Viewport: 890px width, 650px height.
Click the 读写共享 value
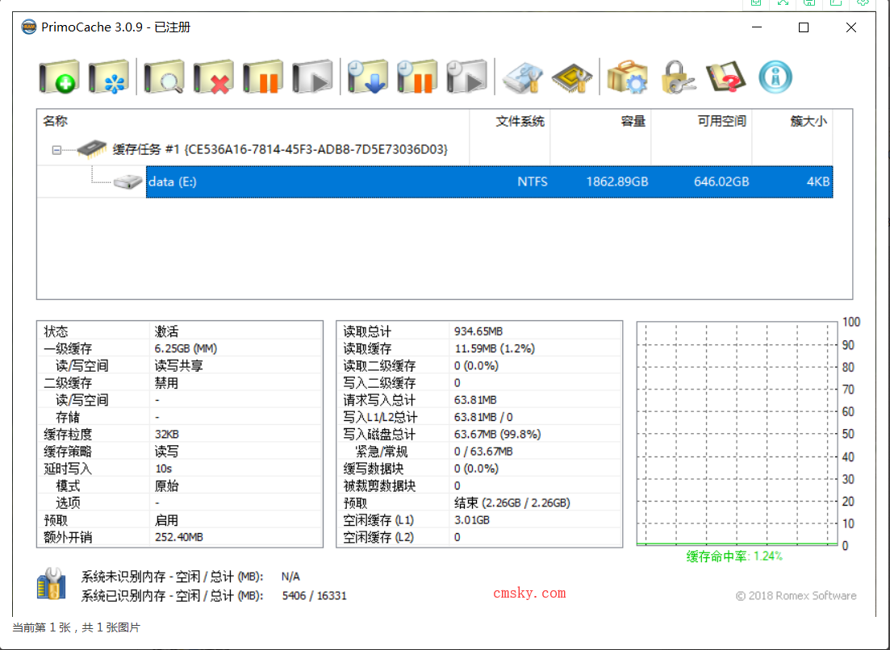[x=179, y=366]
